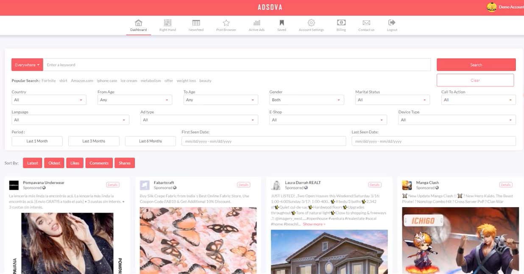The width and height of the screenshot is (524, 274).
Task: Open the Active Ads chart icon
Action: pos(256,22)
